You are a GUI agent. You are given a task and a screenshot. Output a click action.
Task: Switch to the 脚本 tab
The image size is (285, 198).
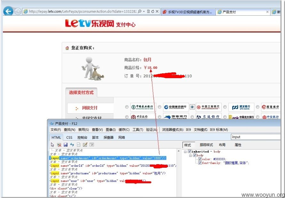pos(95,137)
